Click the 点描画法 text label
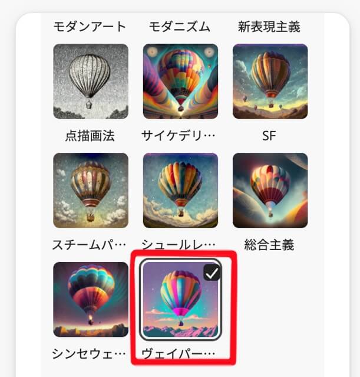The image size is (360, 377). pyautogui.click(x=90, y=136)
